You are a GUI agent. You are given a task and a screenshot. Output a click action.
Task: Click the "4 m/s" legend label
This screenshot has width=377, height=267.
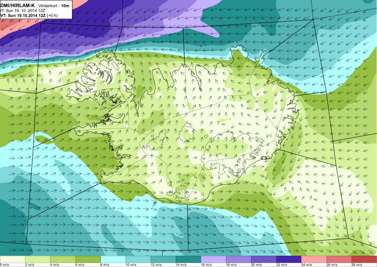(55, 265)
